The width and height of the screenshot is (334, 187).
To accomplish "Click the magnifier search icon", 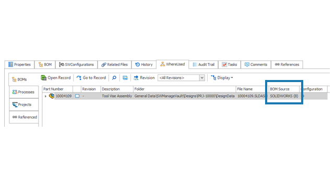I will [x=114, y=78].
